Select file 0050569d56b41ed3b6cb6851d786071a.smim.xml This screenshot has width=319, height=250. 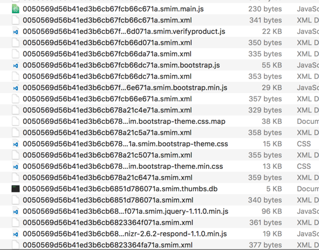pyautogui.click(x=159, y=200)
